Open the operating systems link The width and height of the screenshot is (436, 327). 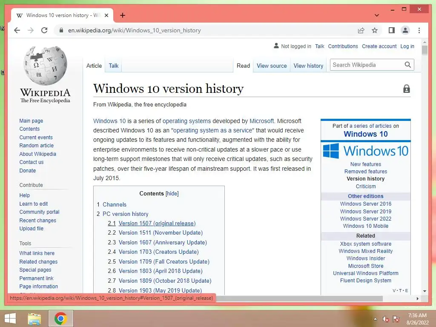(186, 121)
